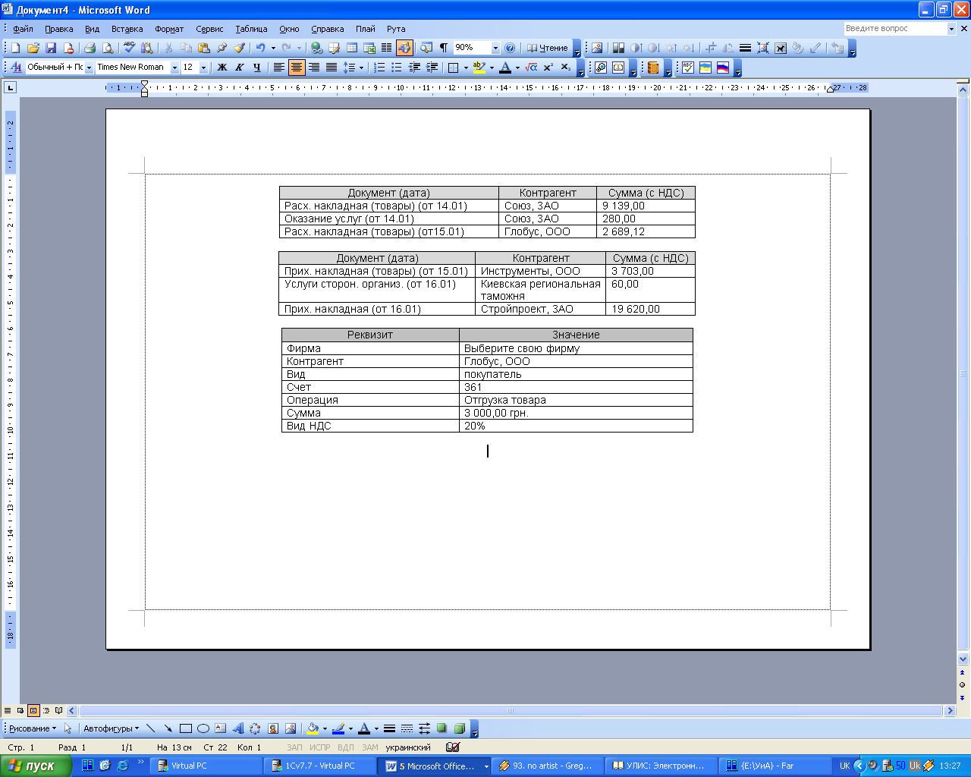Expand the undo history arrow
971x777 pixels.
tap(273, 48)
